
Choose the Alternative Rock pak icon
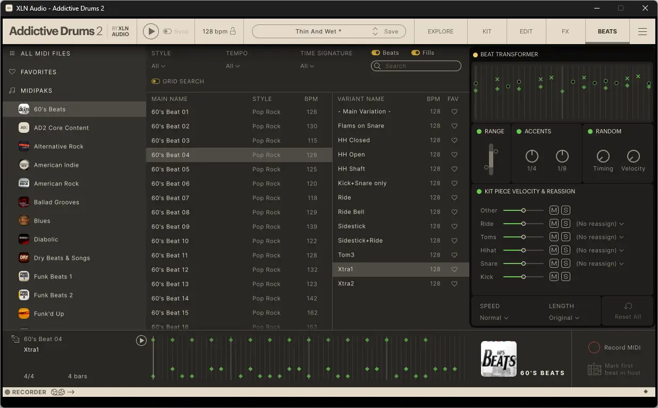(24, 146)
